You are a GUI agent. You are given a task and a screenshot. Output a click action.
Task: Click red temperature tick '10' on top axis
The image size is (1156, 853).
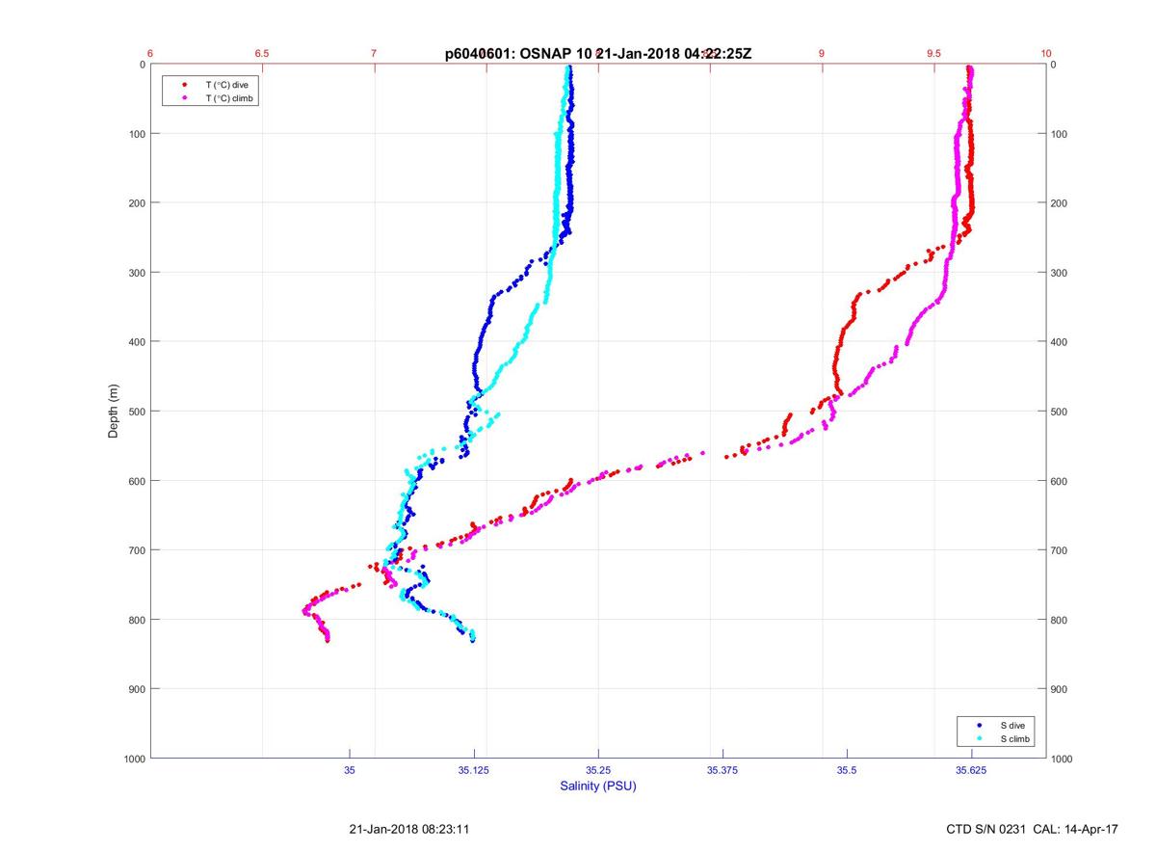(1046, 54)
